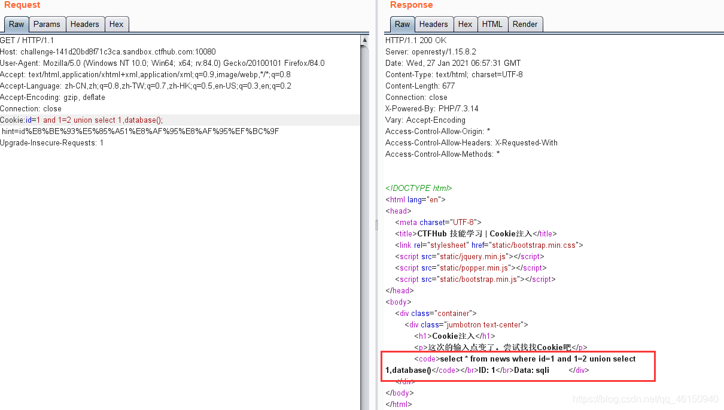This screenshot has width=724, height=410.
Task: Click the meta charset UTF-8 line
Action: (438, 222)
